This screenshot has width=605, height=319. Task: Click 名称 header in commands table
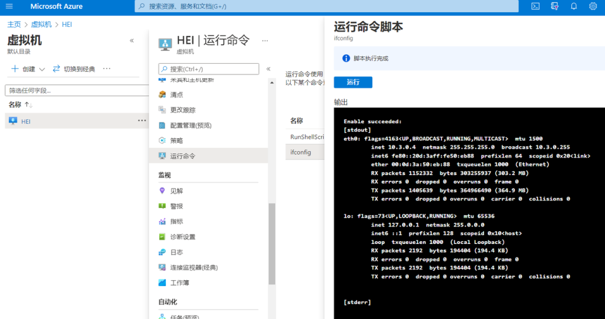click(296, 120)
